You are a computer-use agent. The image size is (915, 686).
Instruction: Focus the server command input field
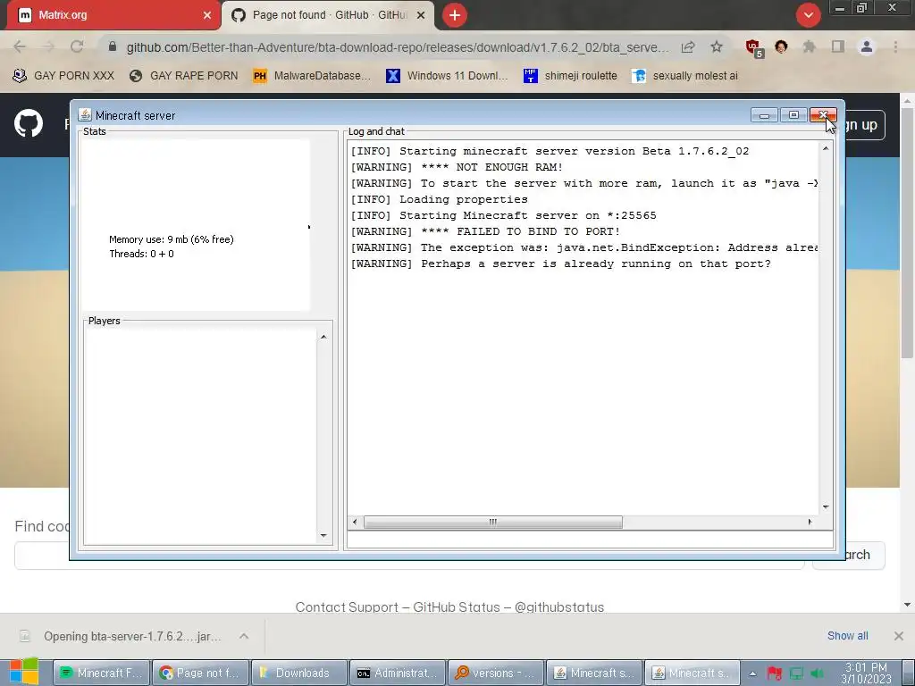pyautogui.click(x=590, y=540)
